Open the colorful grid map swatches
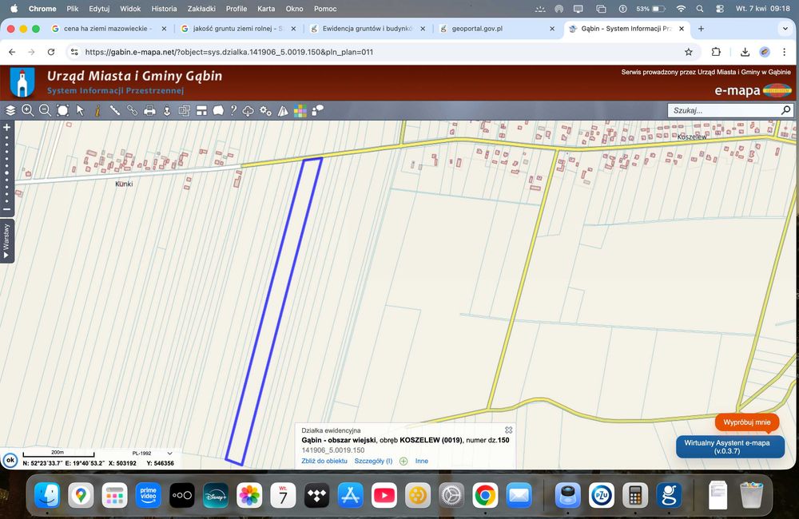Viewport: 799px width, 519px height. [x=300, y=110]
